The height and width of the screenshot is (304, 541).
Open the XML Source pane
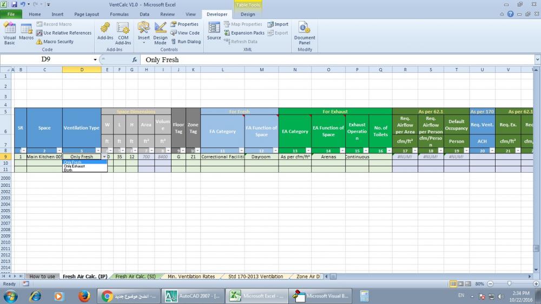(x=214, y=31)
